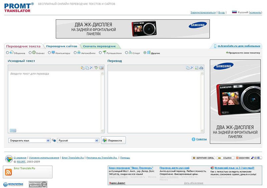Image resolution: width=267 pixels, height=188 pixels.
Task: Click the PROMT copyright link
Action: point(21,162)
